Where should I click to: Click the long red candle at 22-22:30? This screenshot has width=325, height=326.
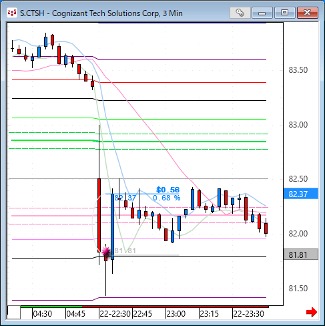pyautogui.click(x=99, y=215)
